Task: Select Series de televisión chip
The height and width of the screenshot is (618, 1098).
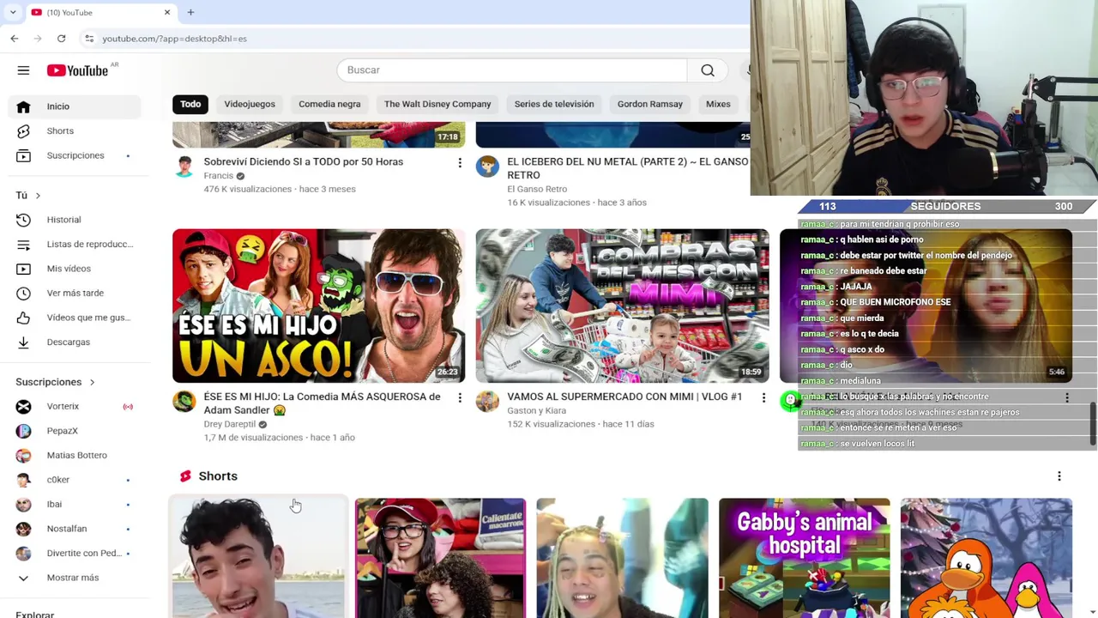Action: click(x=554, y=104)
